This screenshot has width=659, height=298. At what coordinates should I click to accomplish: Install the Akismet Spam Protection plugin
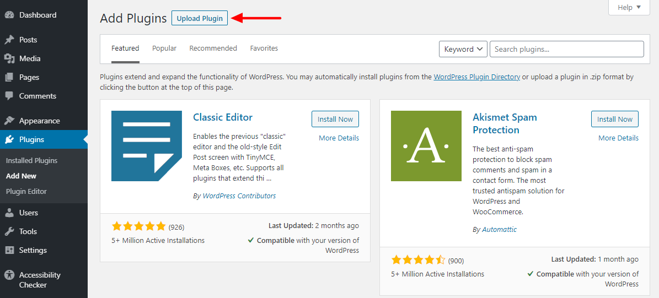coord(615,119)
